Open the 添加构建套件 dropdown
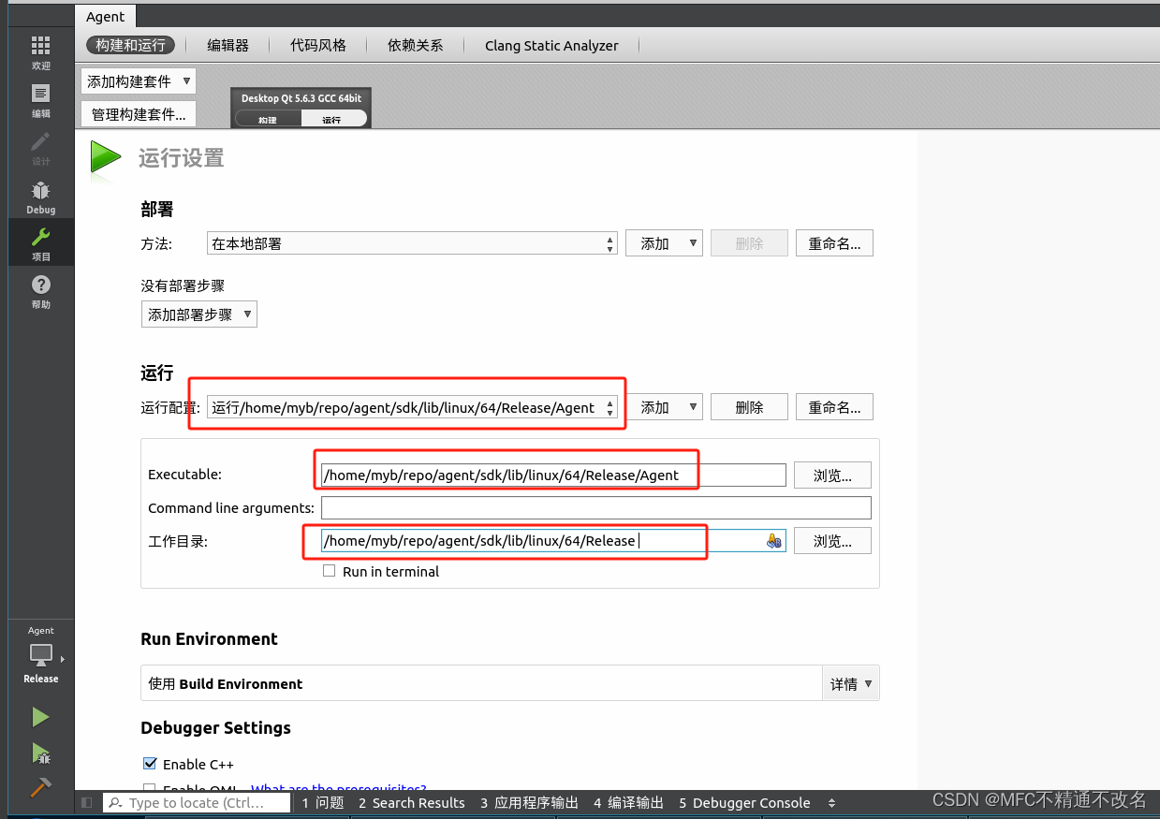This screenshot has width=1160, height=819. (138, 80)
